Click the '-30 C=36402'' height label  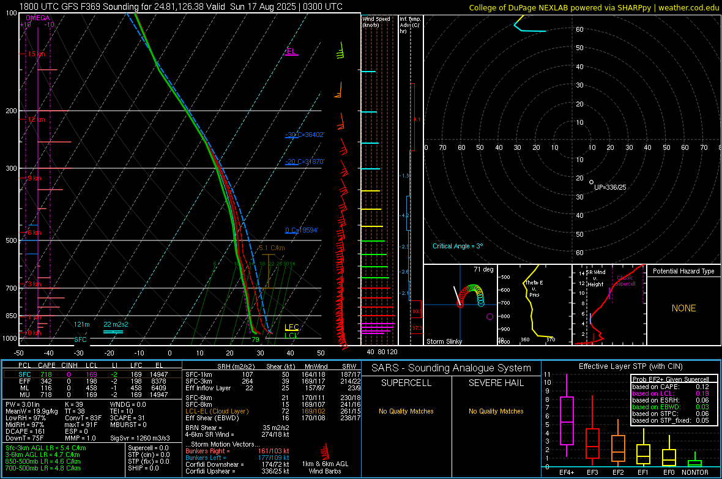point(305,135)
